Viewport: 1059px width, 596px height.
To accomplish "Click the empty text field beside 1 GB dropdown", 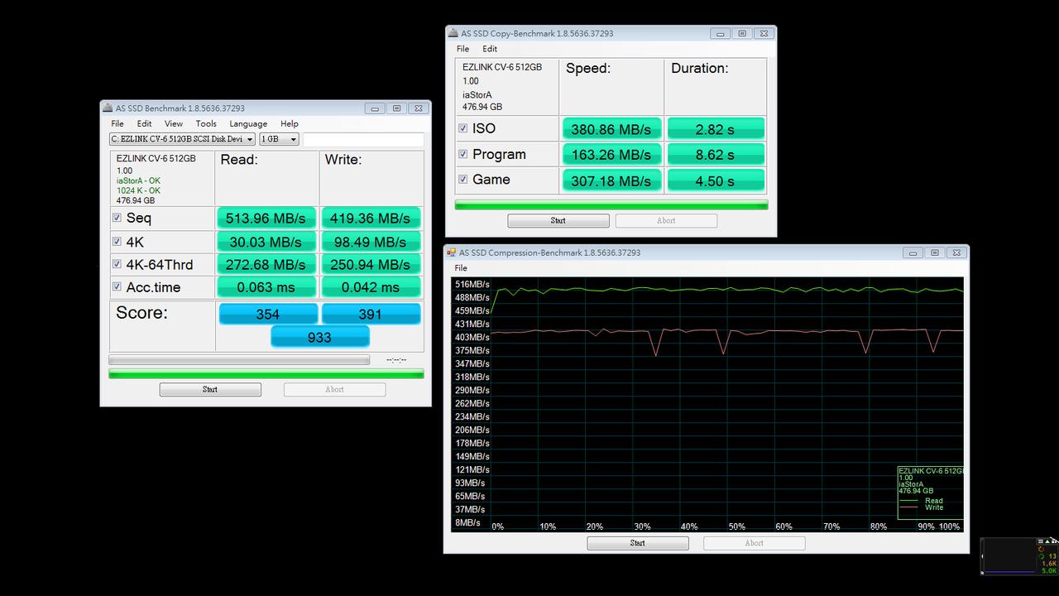I will (x=363, y=139).
